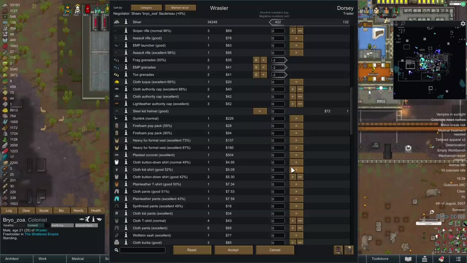Open the Gear tab
This screenshot has width=467, height=263.
point(26,210)
